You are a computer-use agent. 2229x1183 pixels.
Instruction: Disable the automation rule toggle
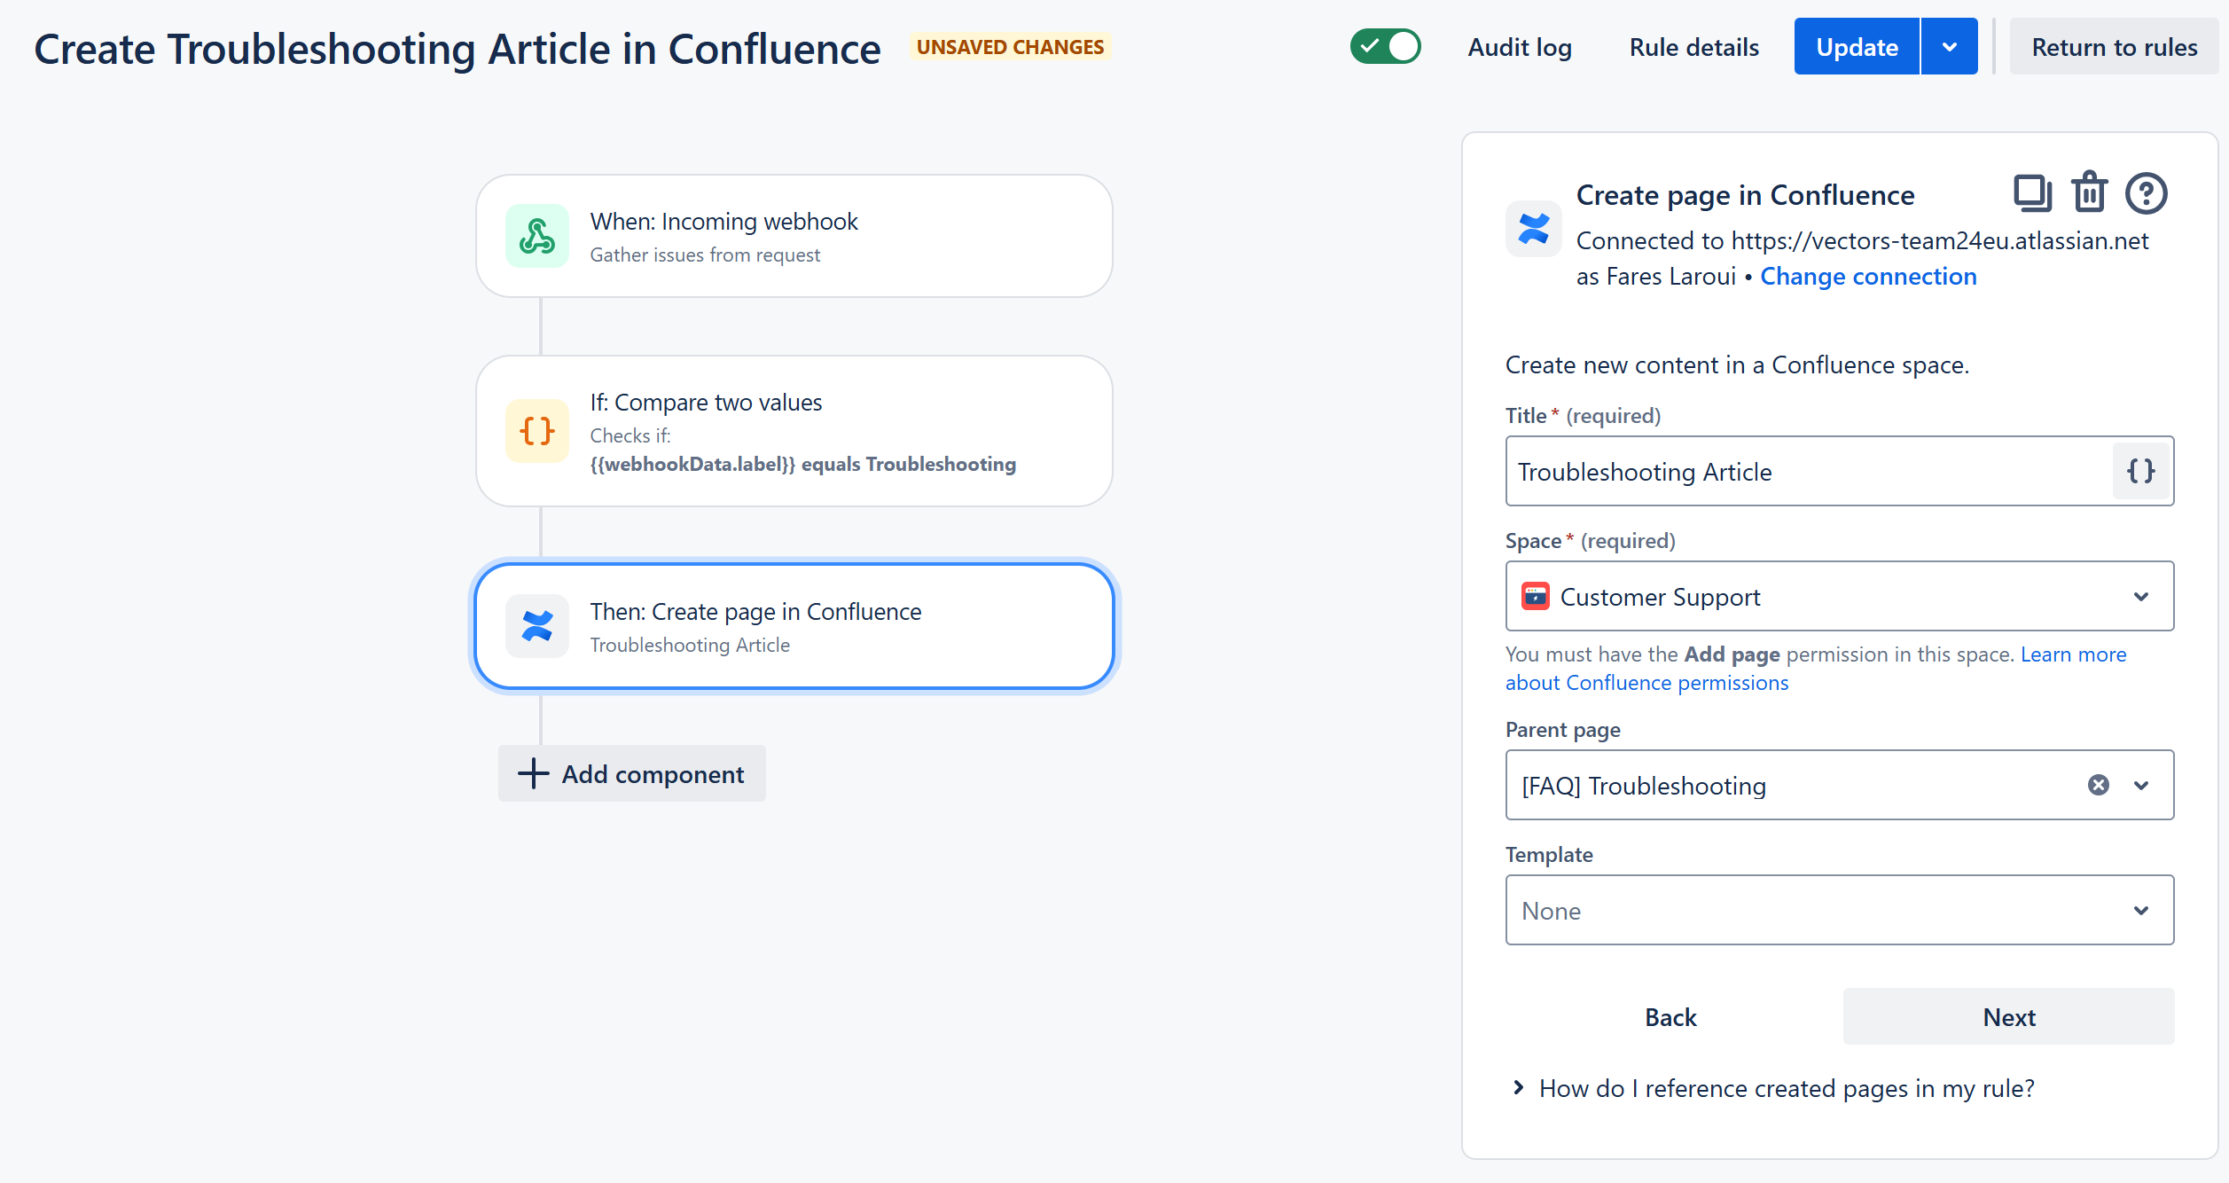tap(1385, 46)
